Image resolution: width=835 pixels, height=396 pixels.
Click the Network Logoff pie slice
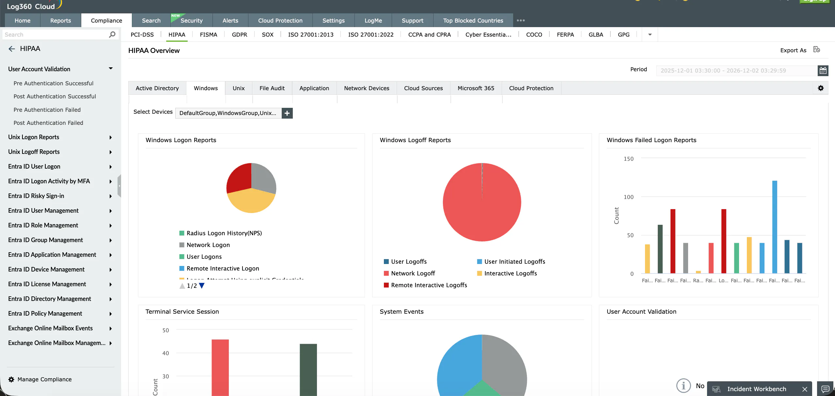click(482, 202)
